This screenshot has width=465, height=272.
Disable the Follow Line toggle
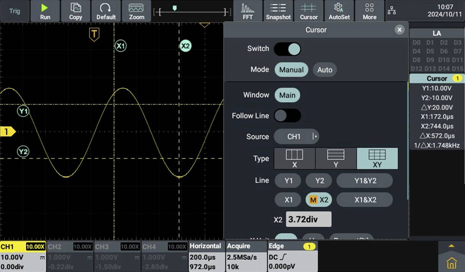pos(288,116)
